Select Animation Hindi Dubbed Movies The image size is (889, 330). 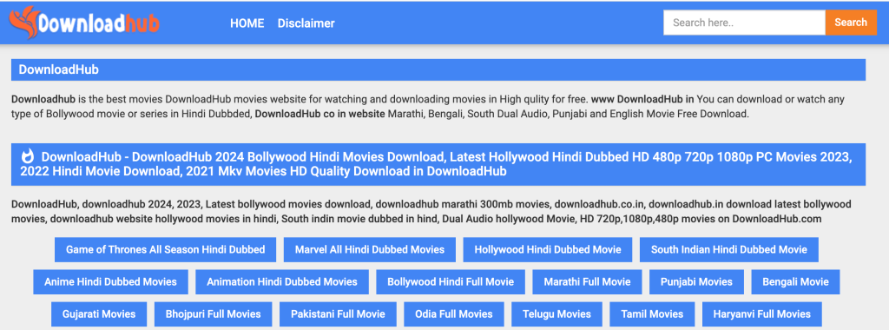pos(282,282)
